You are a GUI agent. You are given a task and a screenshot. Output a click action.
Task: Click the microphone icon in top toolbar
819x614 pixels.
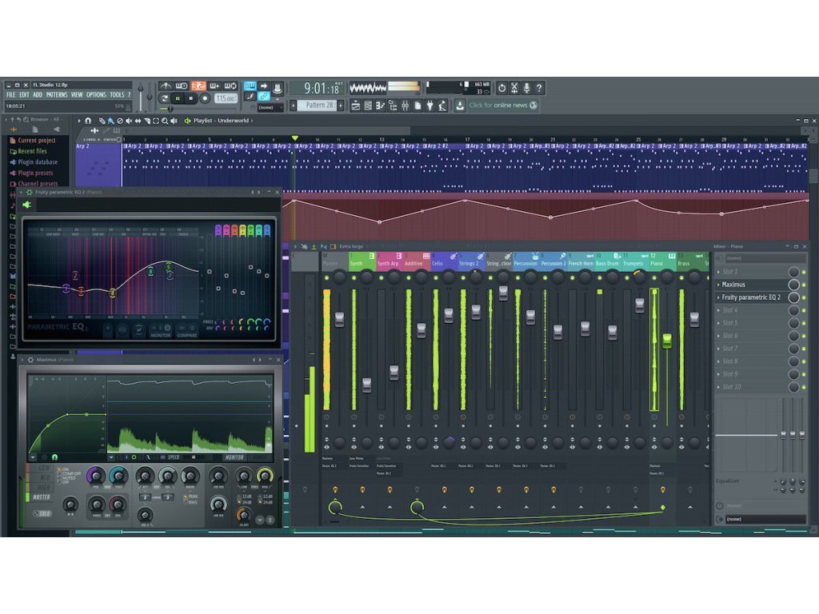(527, 88)
